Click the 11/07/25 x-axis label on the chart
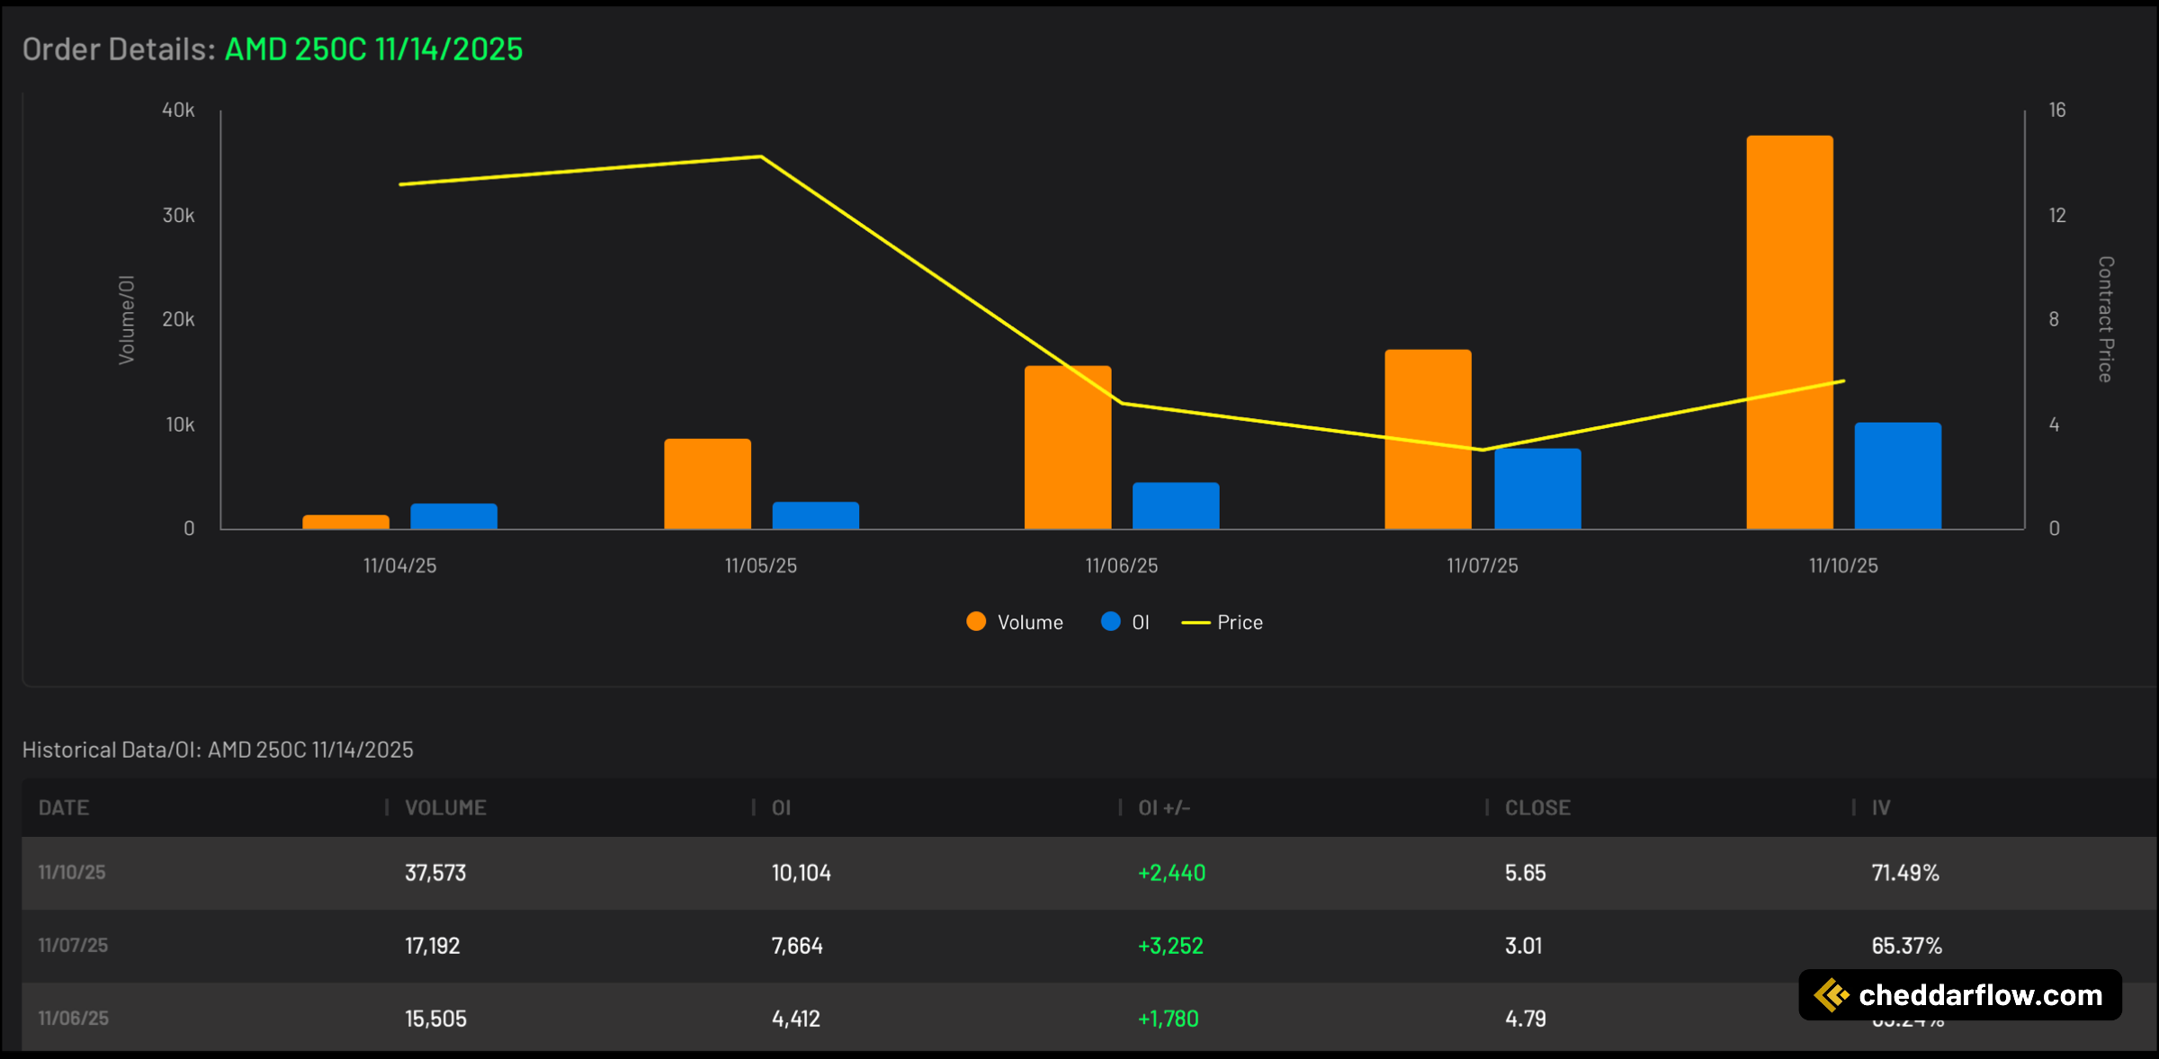The height and width of the screenshot is (1059, 2159). tap(1483, 565)
